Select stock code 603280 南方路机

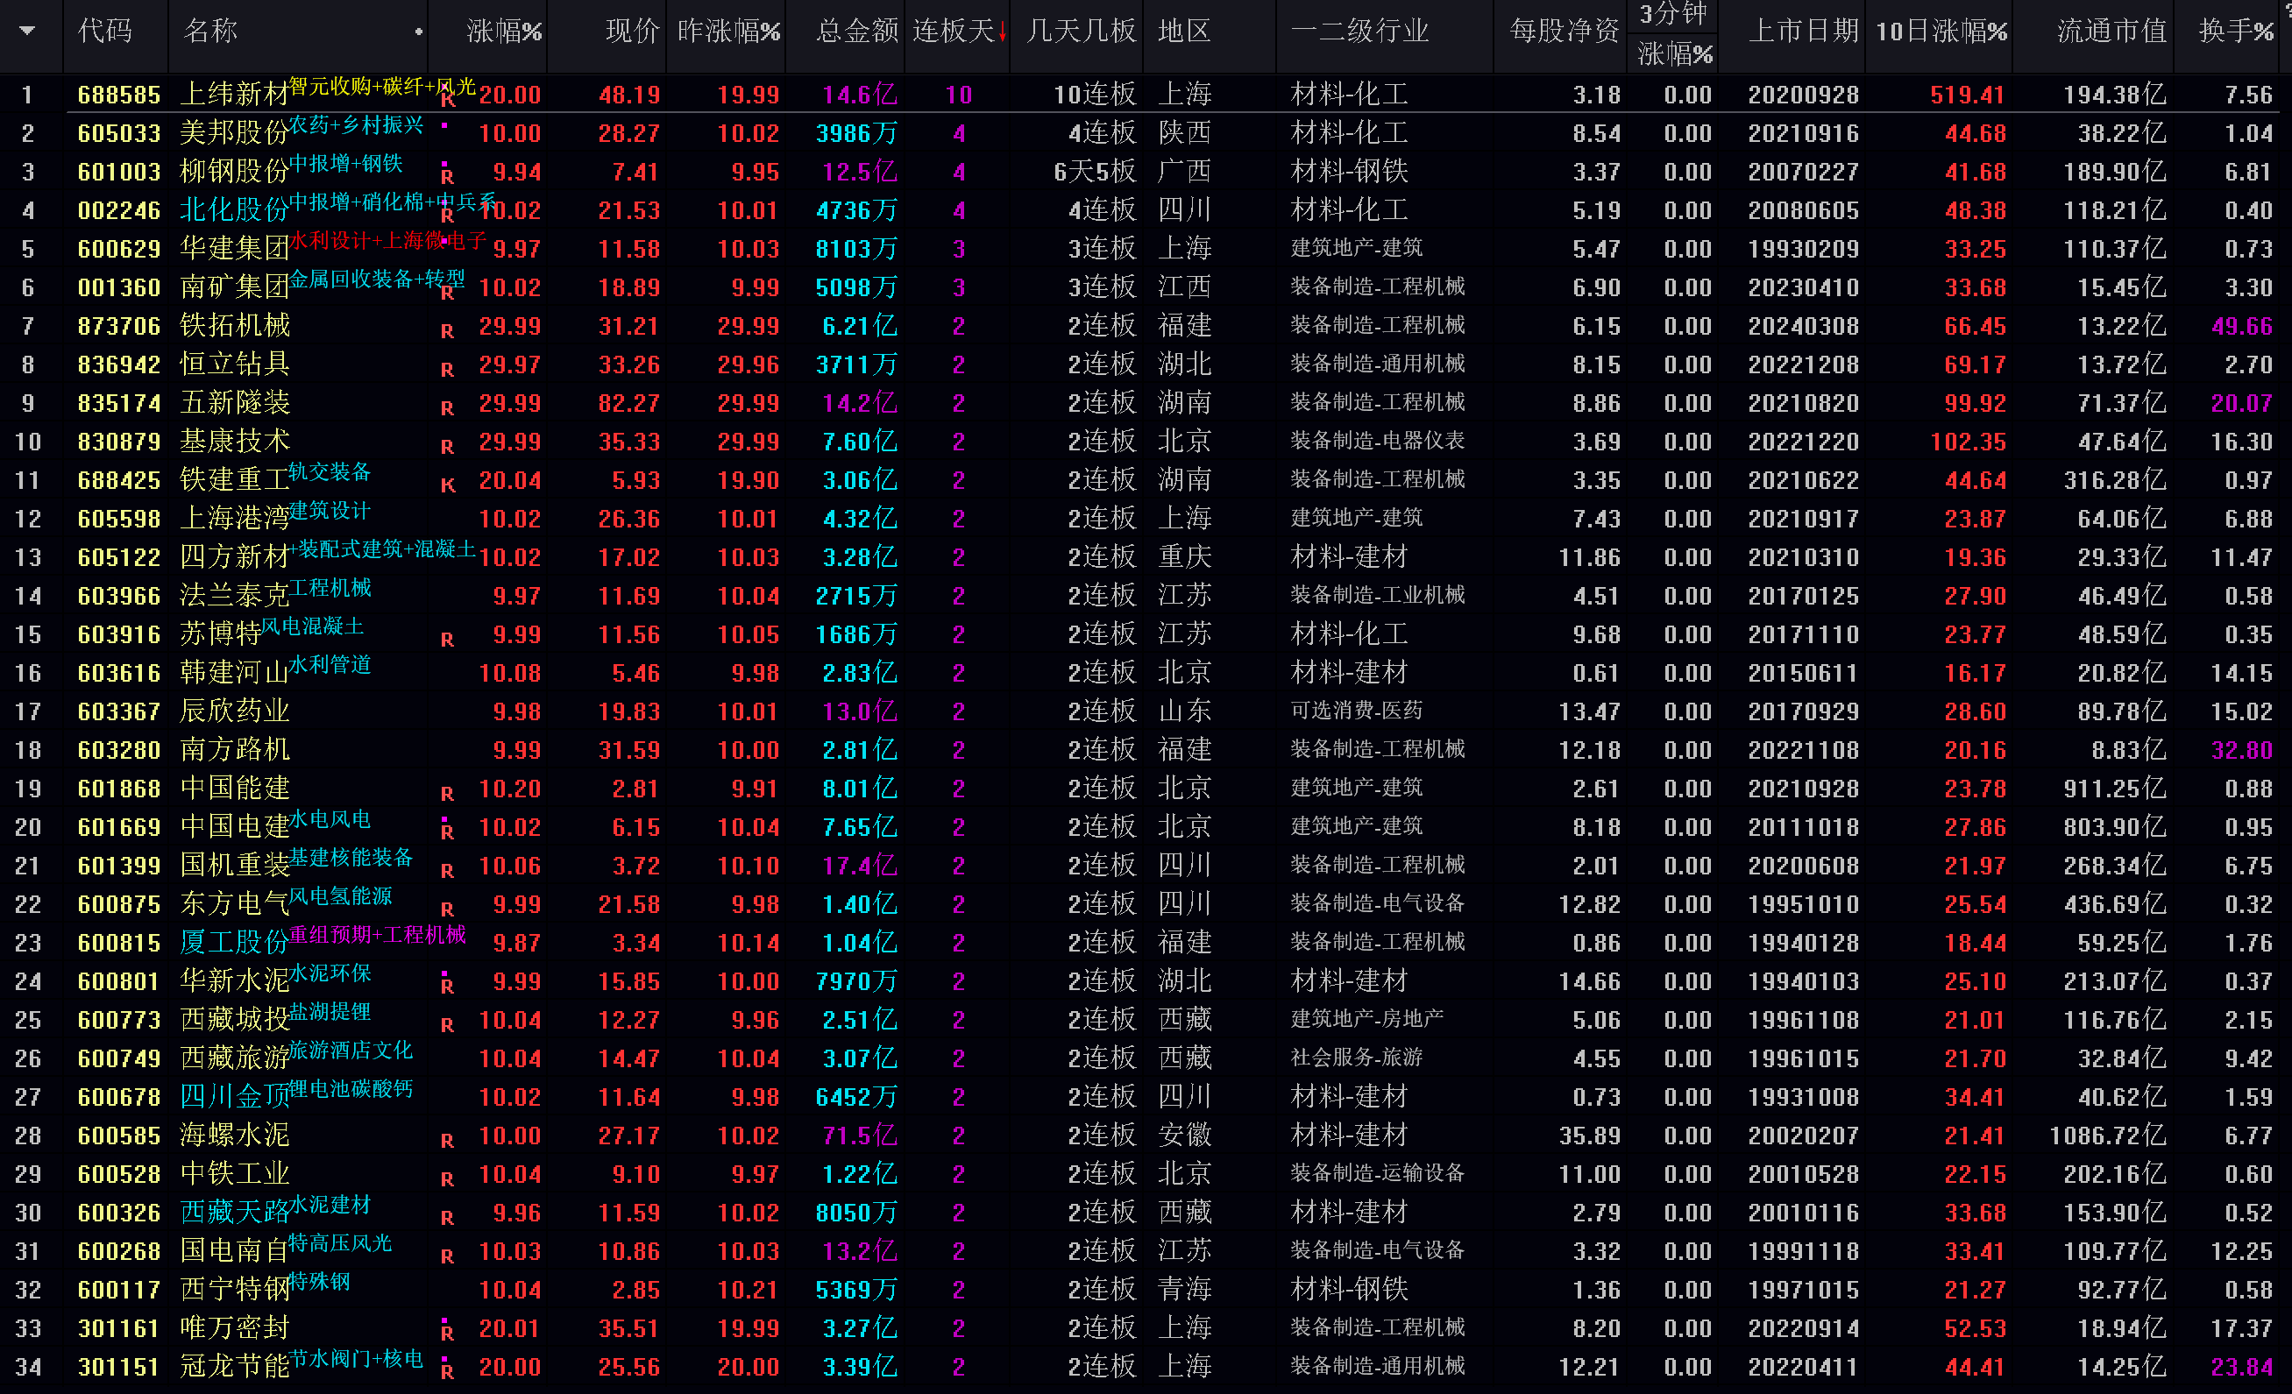coord(119,751)
